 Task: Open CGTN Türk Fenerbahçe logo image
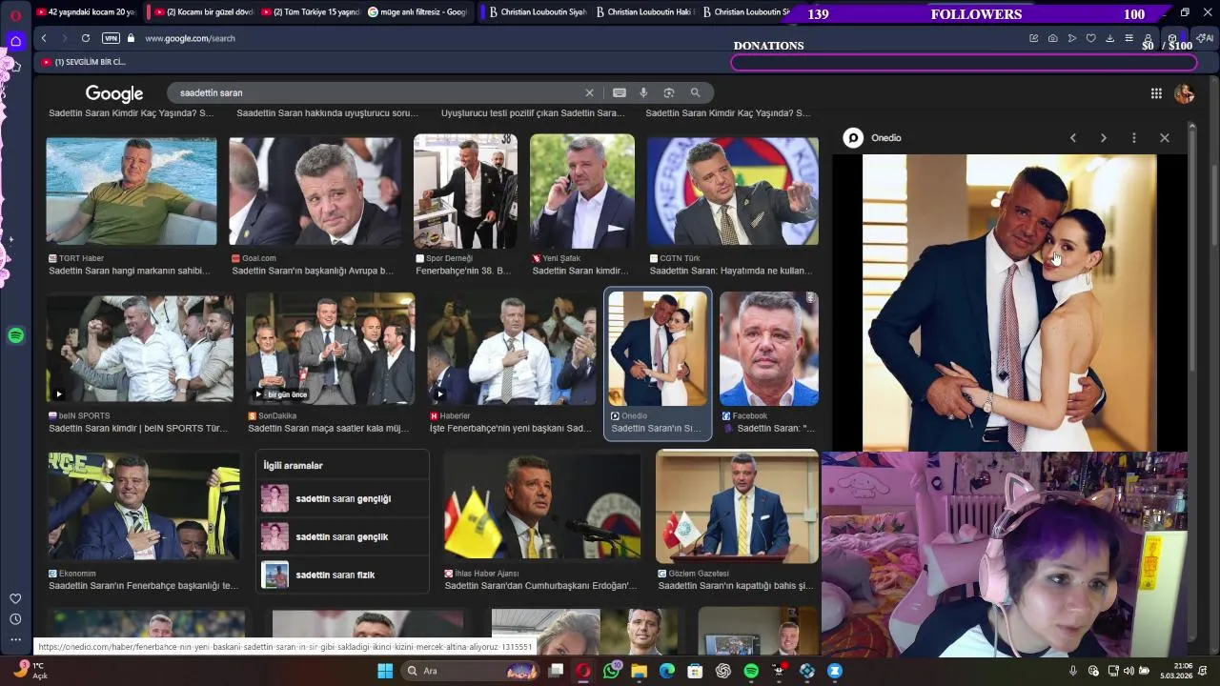pyautogui.click(x=733, y=192)
